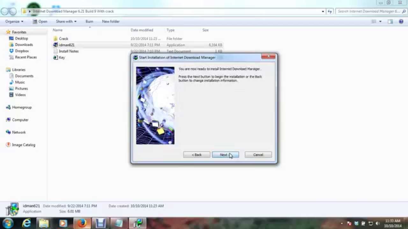Viewport: 408px width, 229px height.
Task: Select Computer in the navigation pane
Action: pyautogui.click(x=20, y=120)
